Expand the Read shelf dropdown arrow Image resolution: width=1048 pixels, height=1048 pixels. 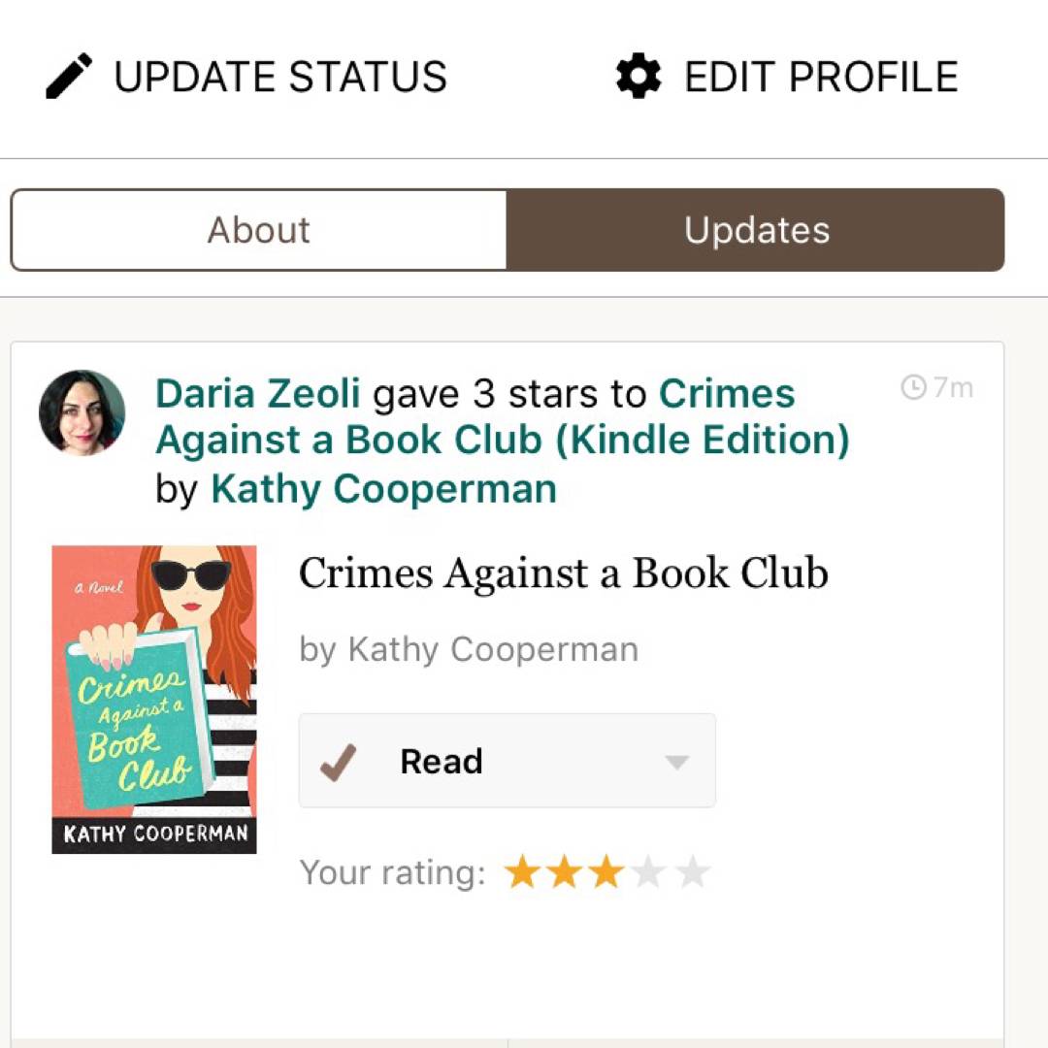click(x=677, y=762)
